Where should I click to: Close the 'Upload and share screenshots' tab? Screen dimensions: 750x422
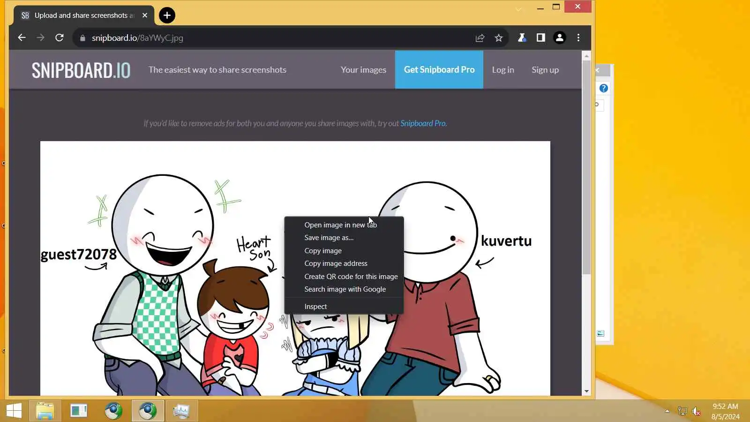click(x=145, y=15)
